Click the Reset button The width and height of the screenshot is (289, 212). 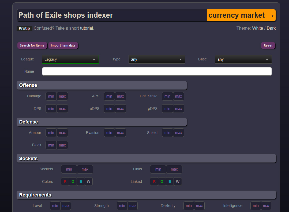(268, 45)
